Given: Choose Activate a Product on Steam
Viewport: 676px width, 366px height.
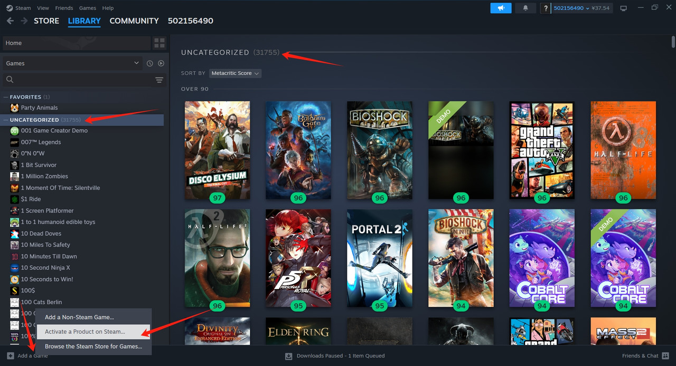Looking at the screenshot, I should [94, 332].
